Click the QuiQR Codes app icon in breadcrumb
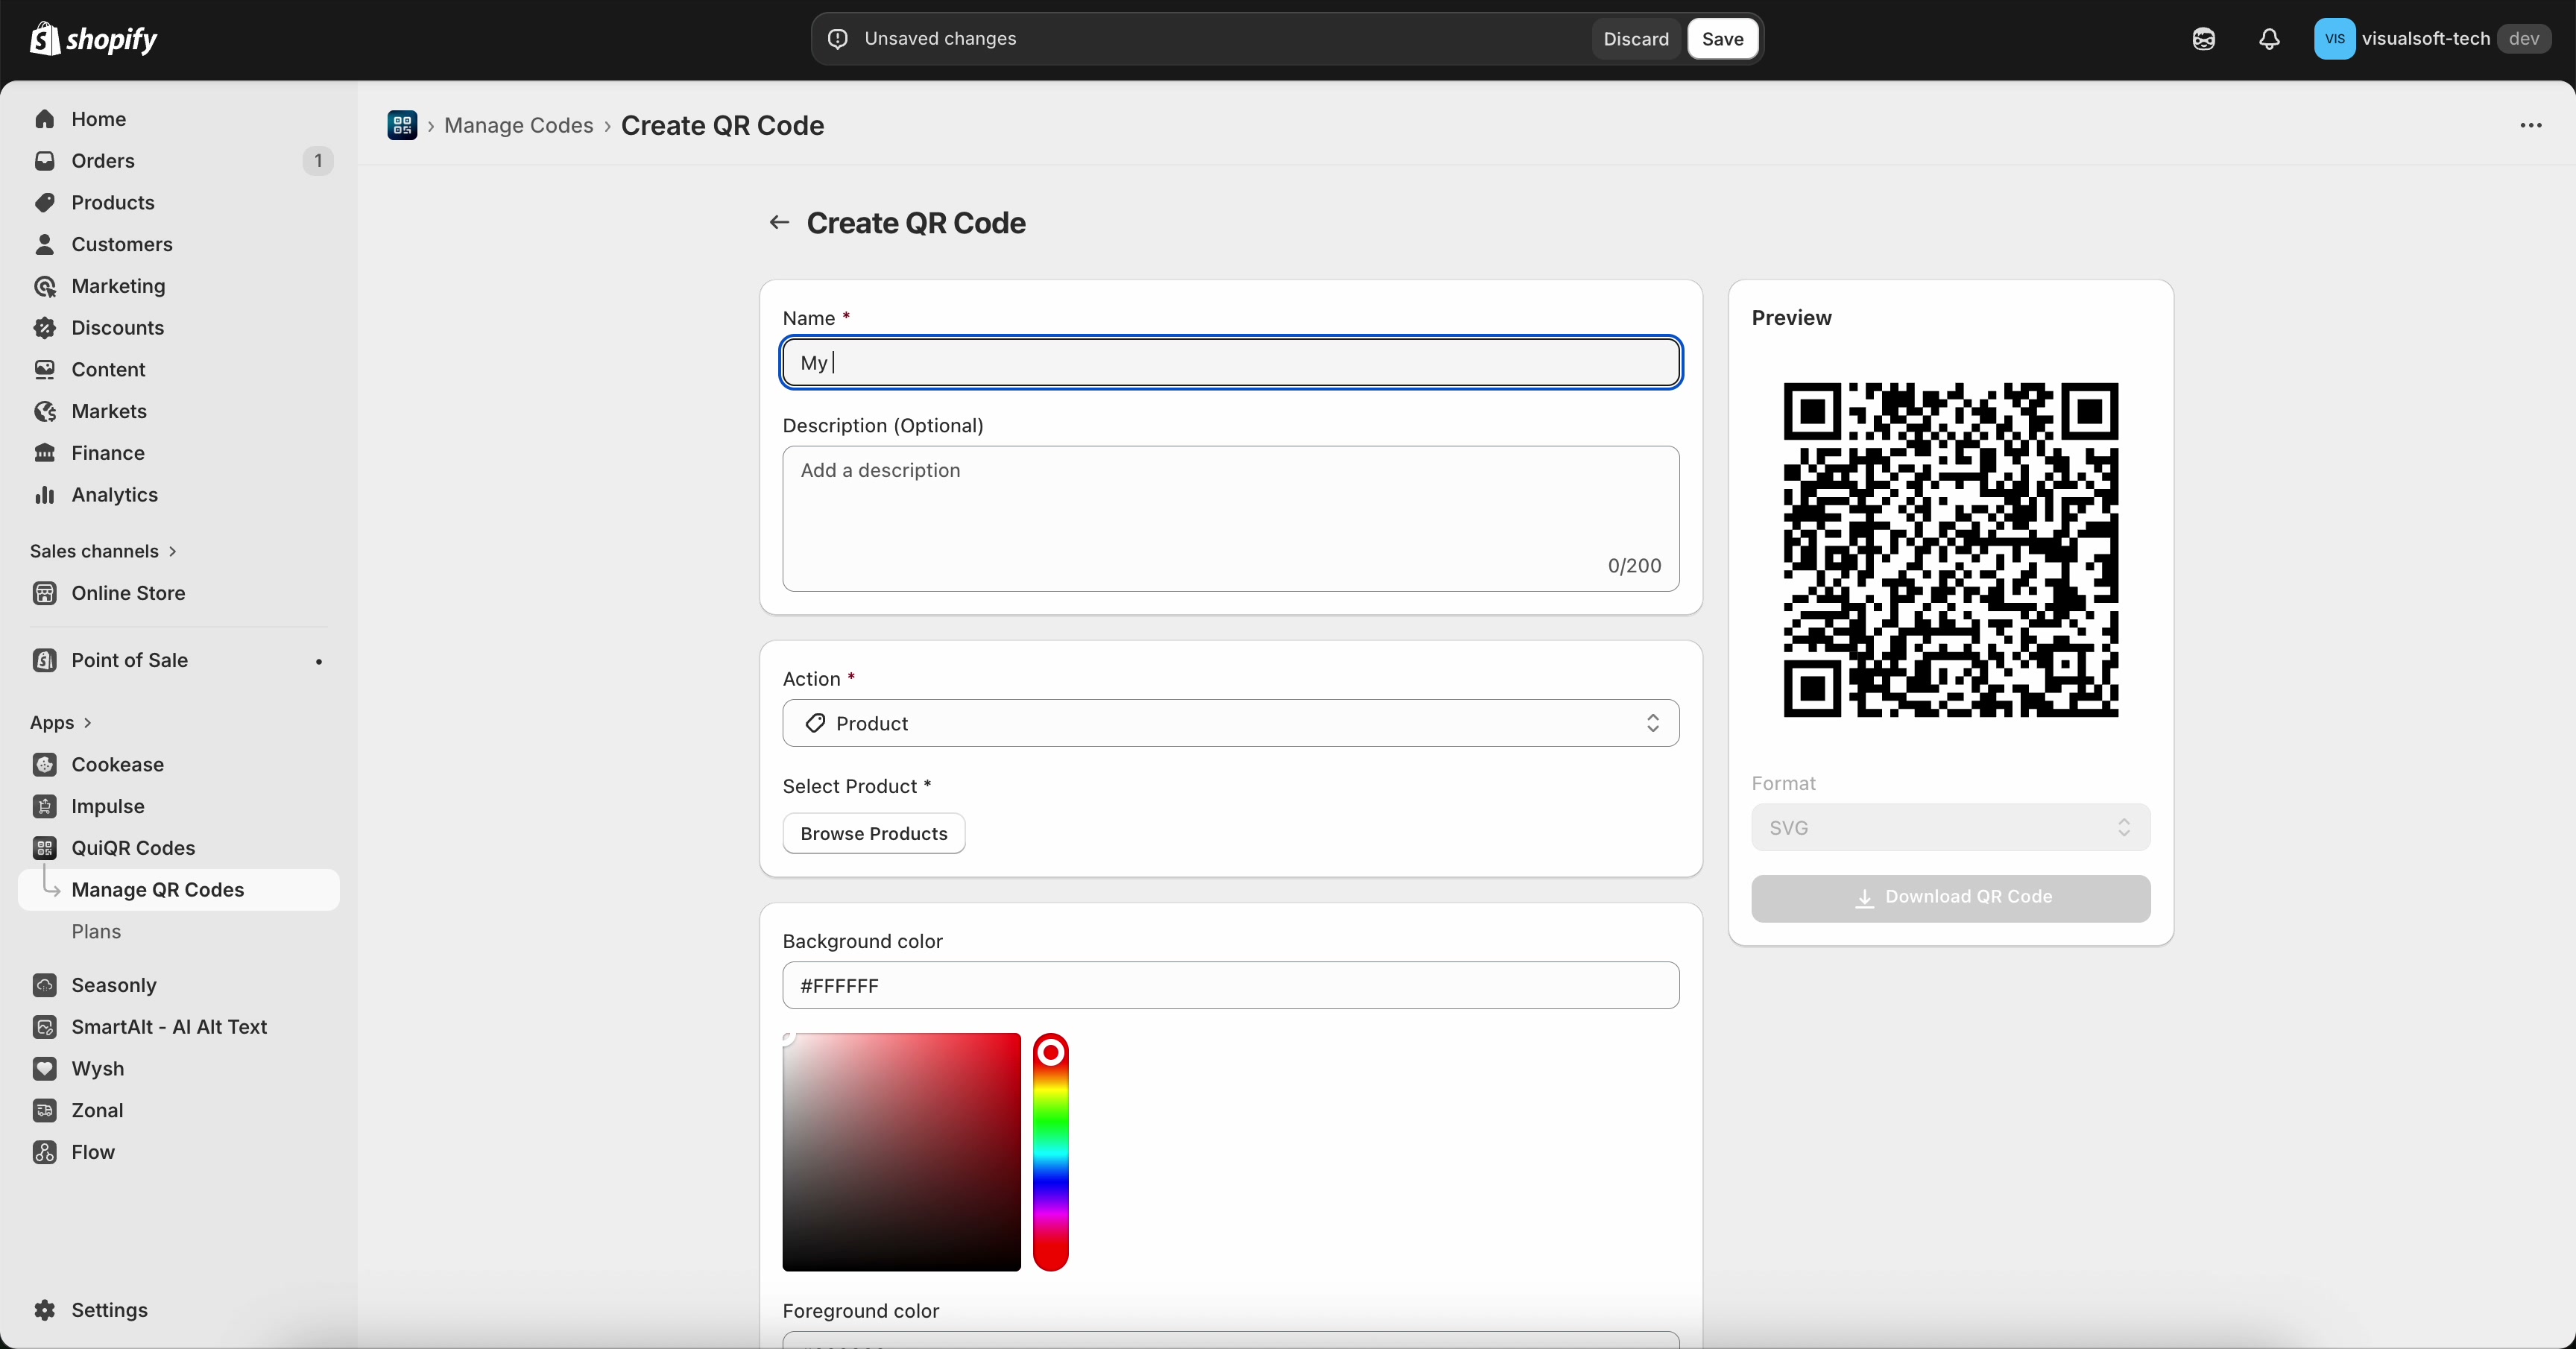Viewport: 2576px width, 1349px height. click(405, 125)
